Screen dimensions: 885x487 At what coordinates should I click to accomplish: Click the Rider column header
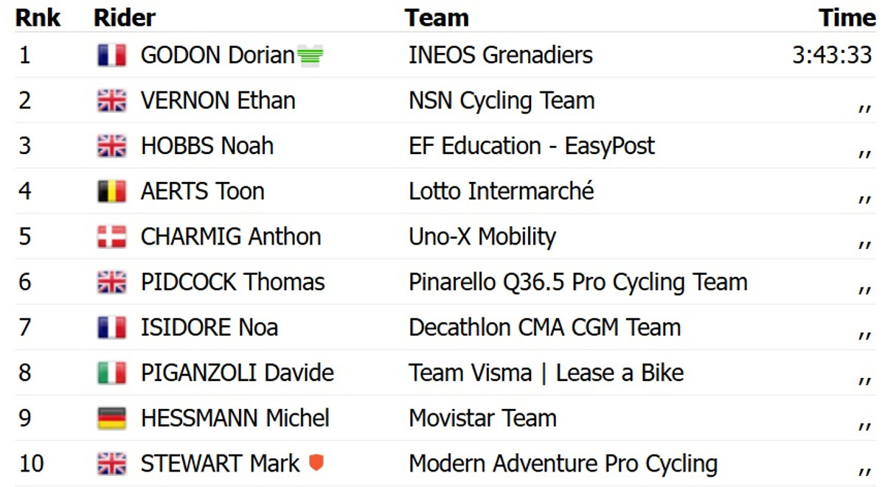tap(125, 18)
